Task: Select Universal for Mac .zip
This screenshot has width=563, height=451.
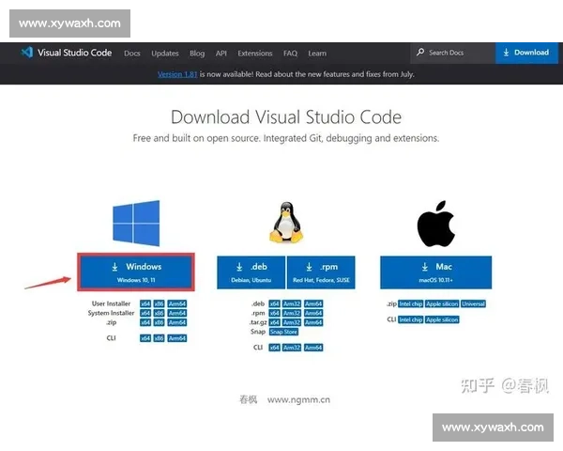Action: click(x=473, y=303)
